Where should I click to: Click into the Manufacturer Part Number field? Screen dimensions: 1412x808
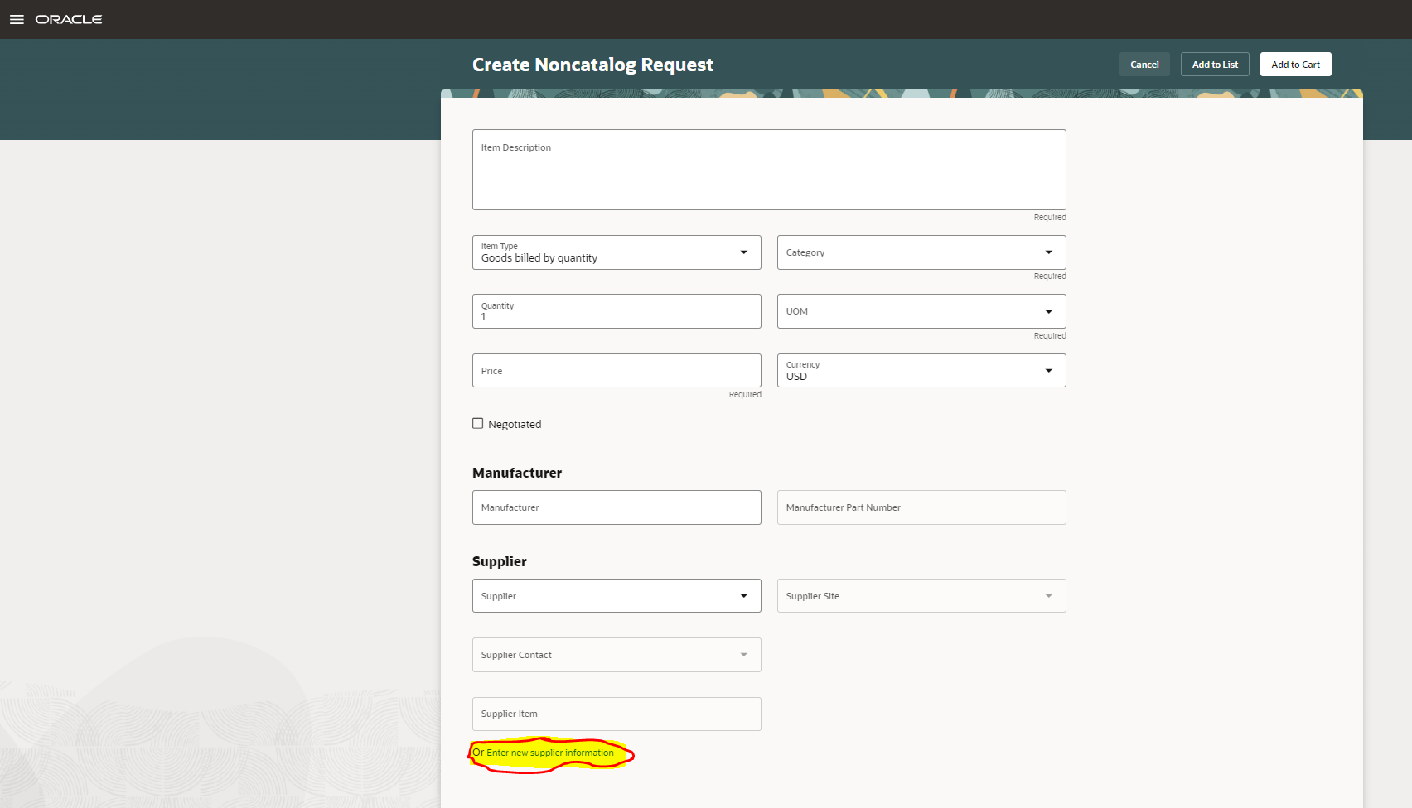click(x=921, y=507)
